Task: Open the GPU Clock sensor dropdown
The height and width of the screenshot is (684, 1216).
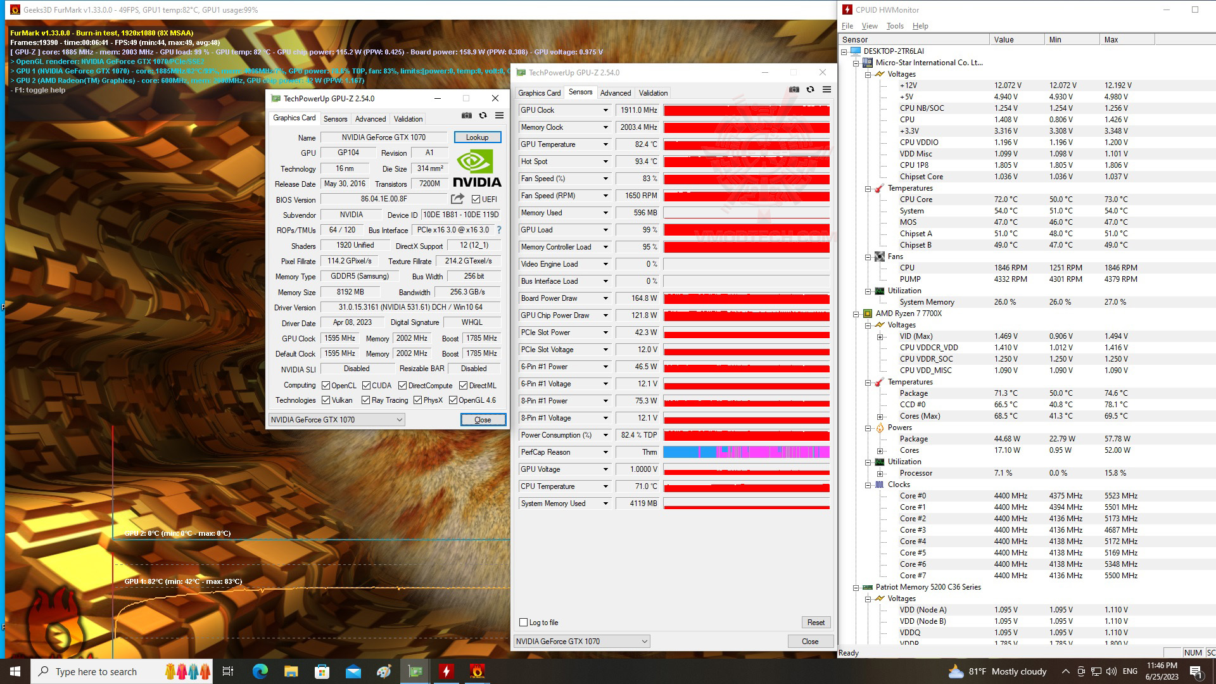Action: pyautogui.click(x=605, y=110)
